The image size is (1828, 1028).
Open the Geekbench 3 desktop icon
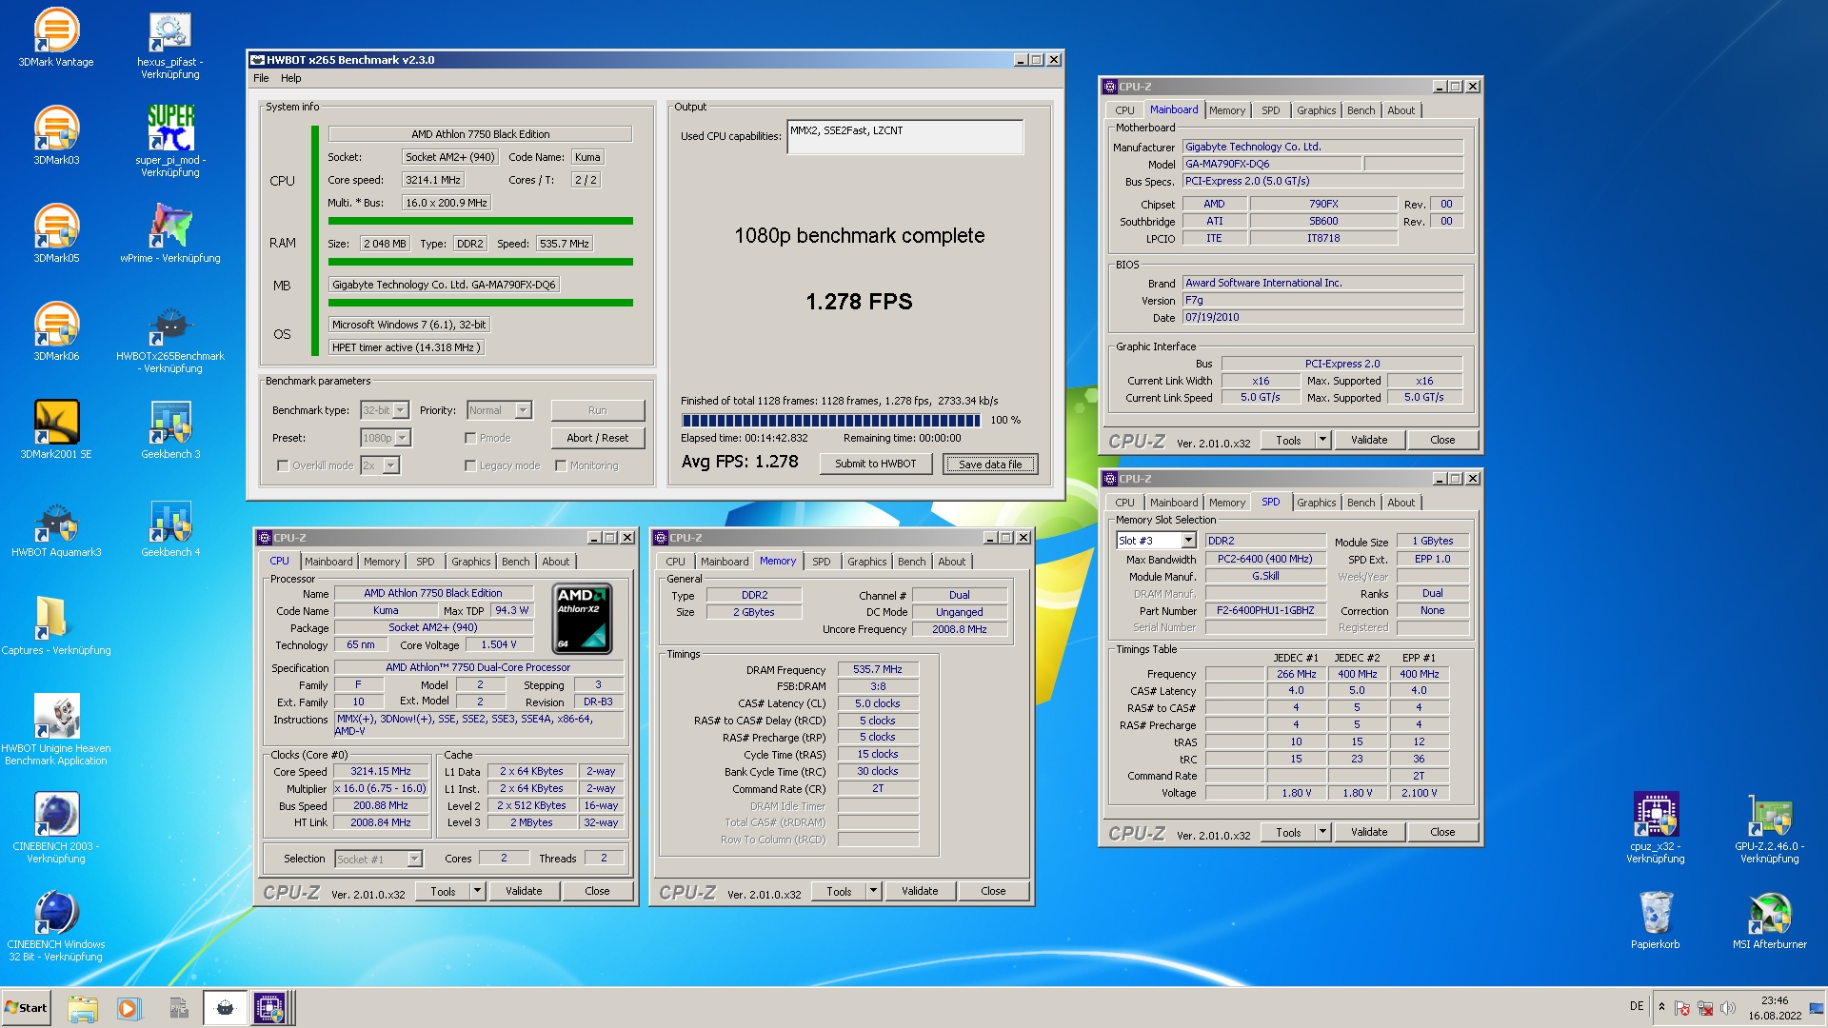(170, 430)
